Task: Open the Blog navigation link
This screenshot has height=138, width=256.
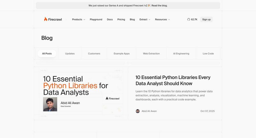Action: click(132, 19)
